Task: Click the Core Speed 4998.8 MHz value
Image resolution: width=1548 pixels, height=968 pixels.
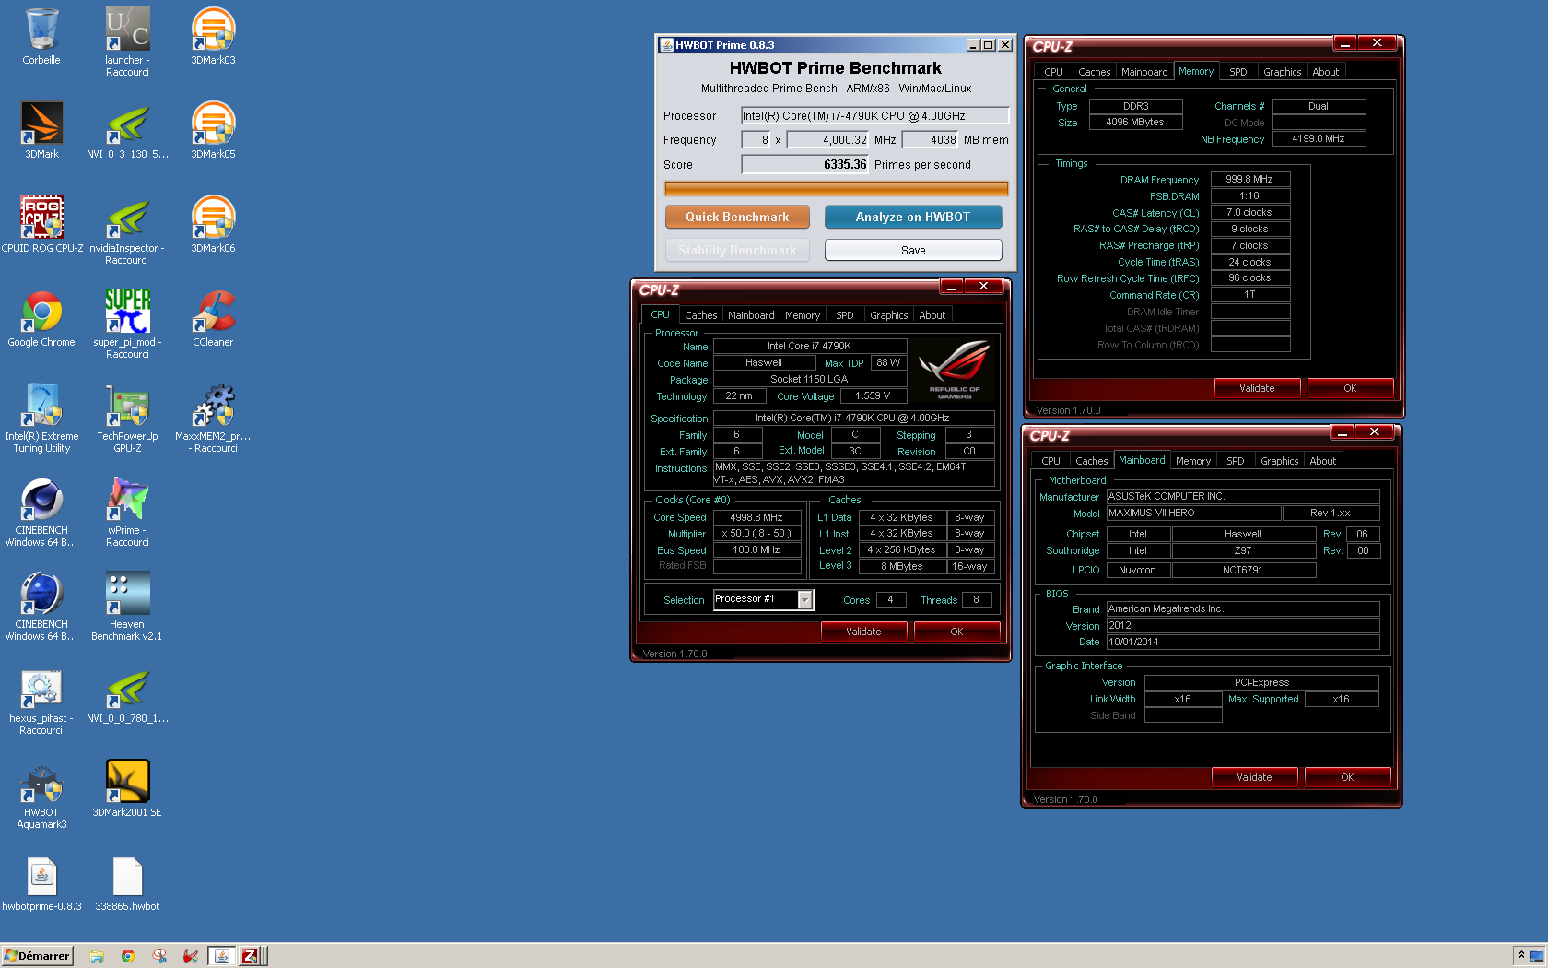Action: pyautogui.click(x=756, y=518)
